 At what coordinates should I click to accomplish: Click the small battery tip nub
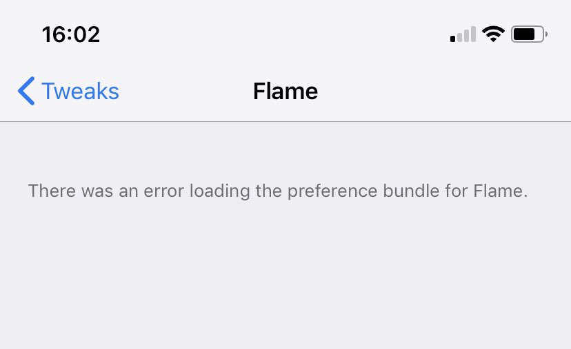click(546, 34)
